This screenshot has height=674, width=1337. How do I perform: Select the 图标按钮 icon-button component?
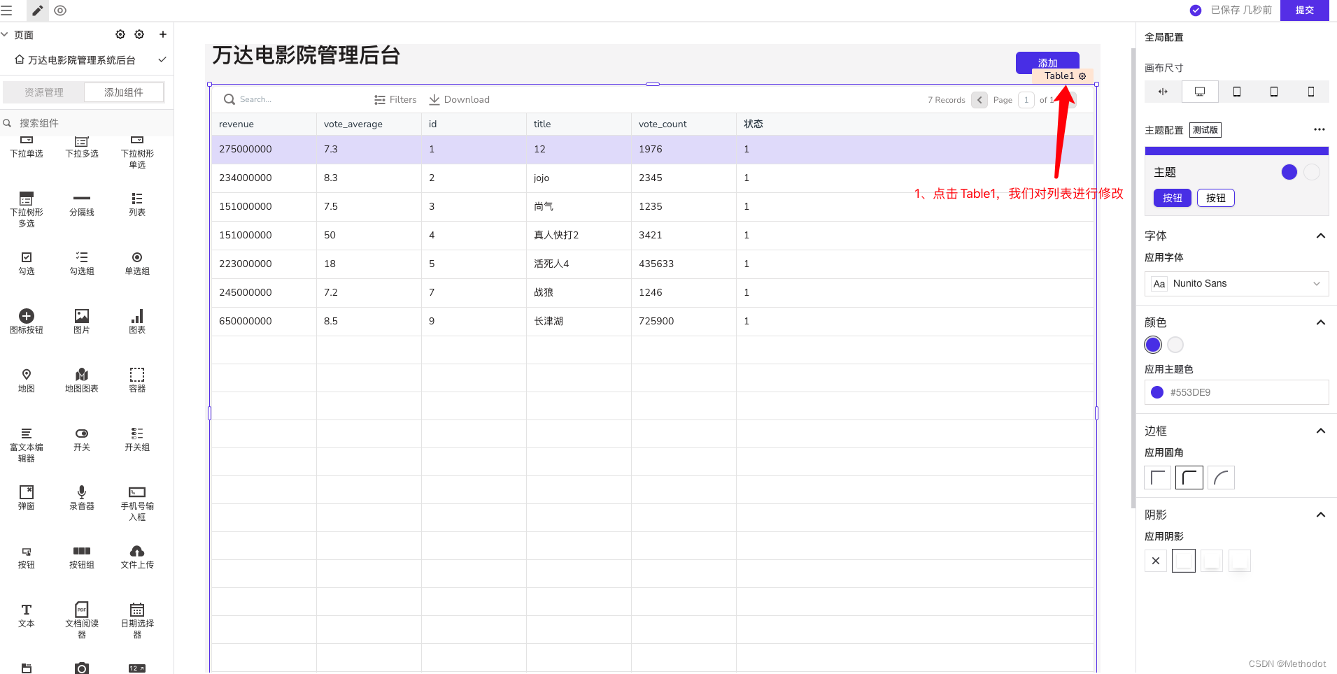(x=27, y=322)
